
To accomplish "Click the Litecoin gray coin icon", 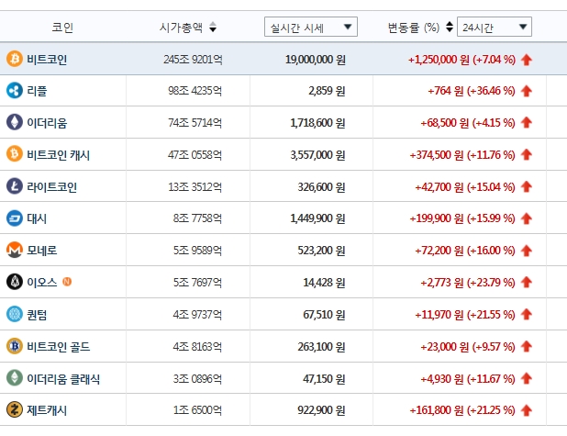I will coord(15,186).
